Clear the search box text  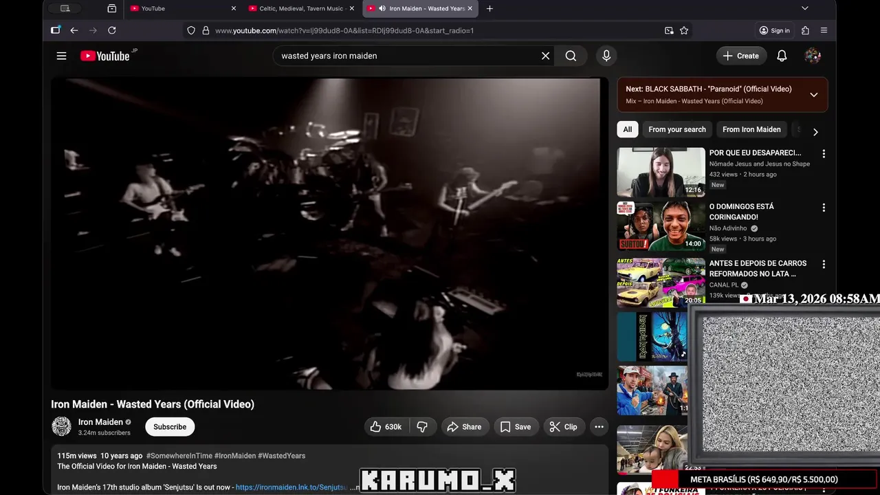pyautogui.click(x=545, y=56)
